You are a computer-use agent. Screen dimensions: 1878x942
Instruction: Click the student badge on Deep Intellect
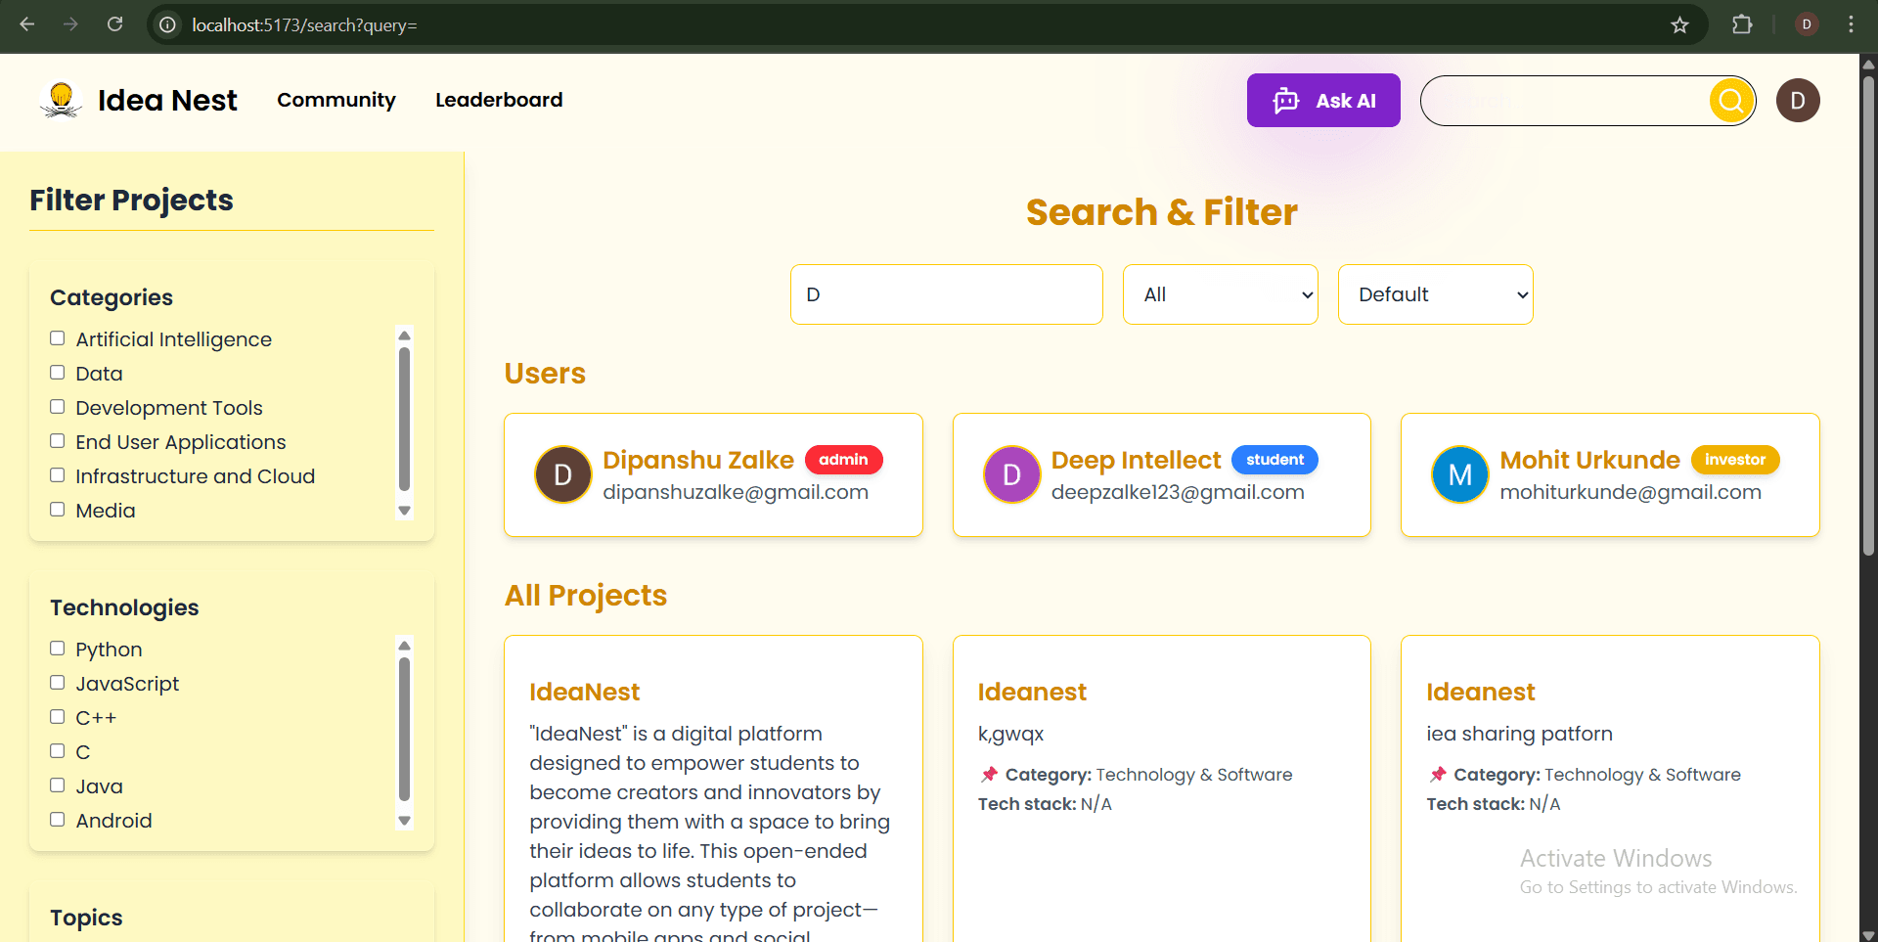(x=1274, y=460)
